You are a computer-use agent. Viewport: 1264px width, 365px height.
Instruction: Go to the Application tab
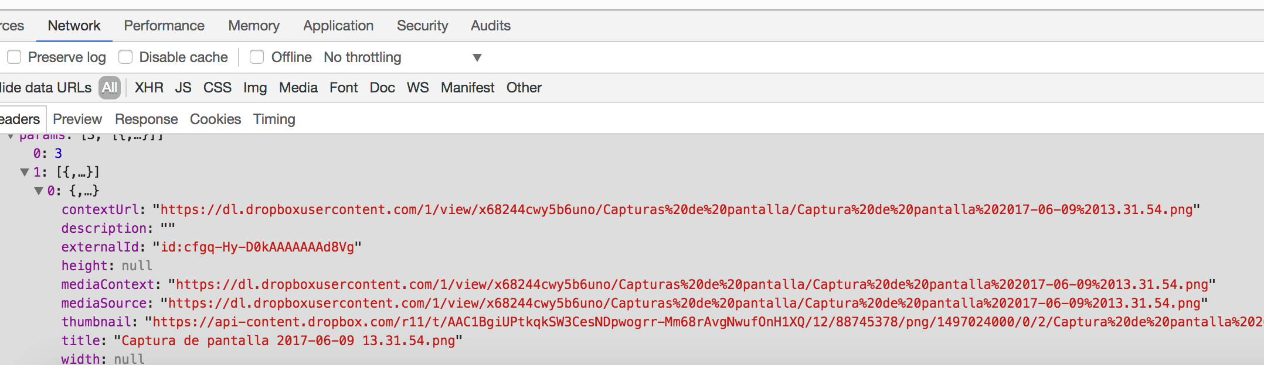coord(338,26)
